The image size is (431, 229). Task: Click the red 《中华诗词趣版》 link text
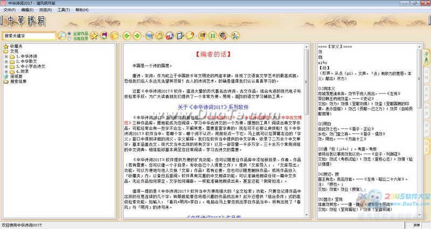(x=256, y=118)
